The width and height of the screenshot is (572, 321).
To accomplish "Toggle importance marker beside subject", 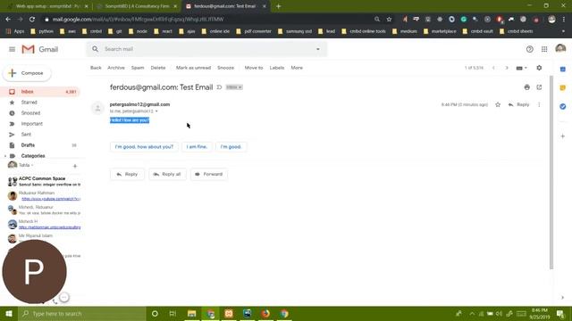I will tap(219, 87).
